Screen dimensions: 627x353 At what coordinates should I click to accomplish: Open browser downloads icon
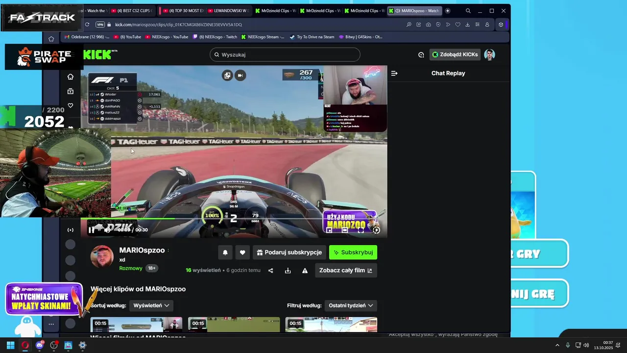(467, 25)
